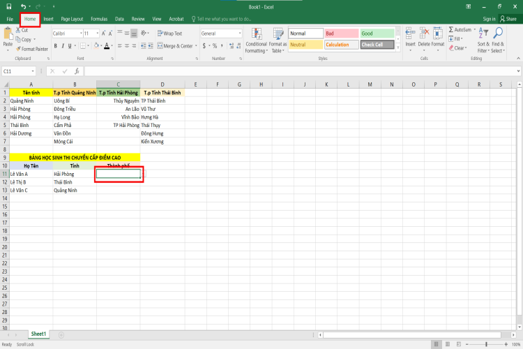This screenshot has height=349, width=523.
Task: Switch to Page Layout view icon
Action: click(x=448, y=344)
